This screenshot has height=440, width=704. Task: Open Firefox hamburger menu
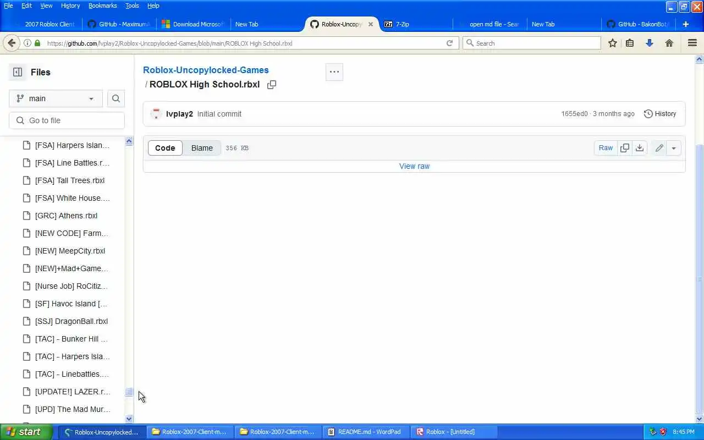692,43
